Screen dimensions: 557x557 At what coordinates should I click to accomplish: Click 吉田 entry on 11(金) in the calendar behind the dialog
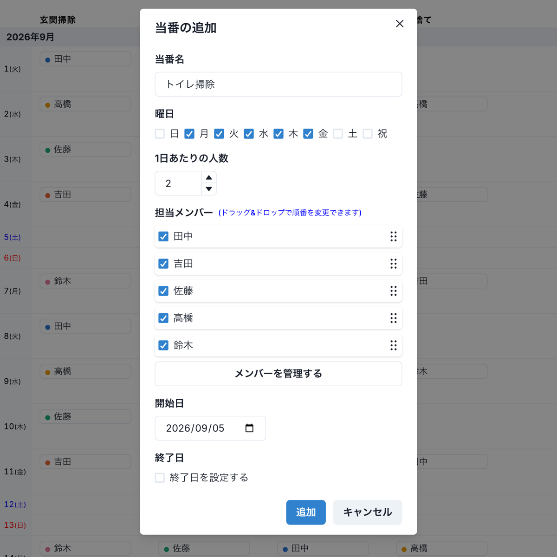[x=85, y=462]
